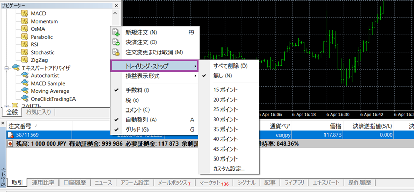The image size is (414, 192).
Task: Click the OneClickTradingEA icon
Action: click(x=25, y=99)
